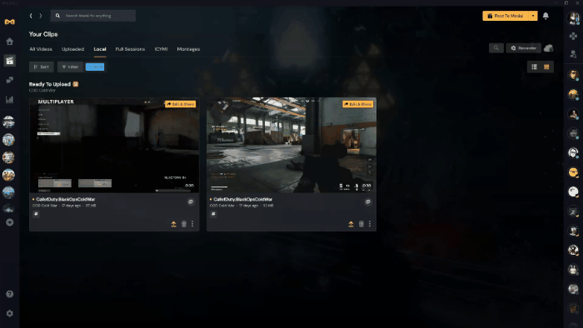
Task: Open three-dot menu on warehouse gameplay clip
Action: (x=370, y=224)
